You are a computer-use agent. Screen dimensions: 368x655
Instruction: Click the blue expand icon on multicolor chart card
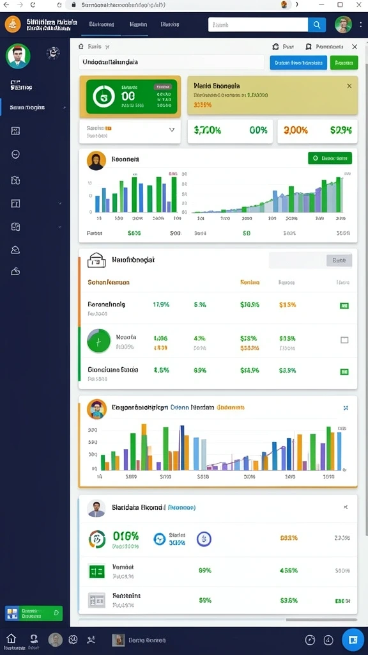coord(346,407)
